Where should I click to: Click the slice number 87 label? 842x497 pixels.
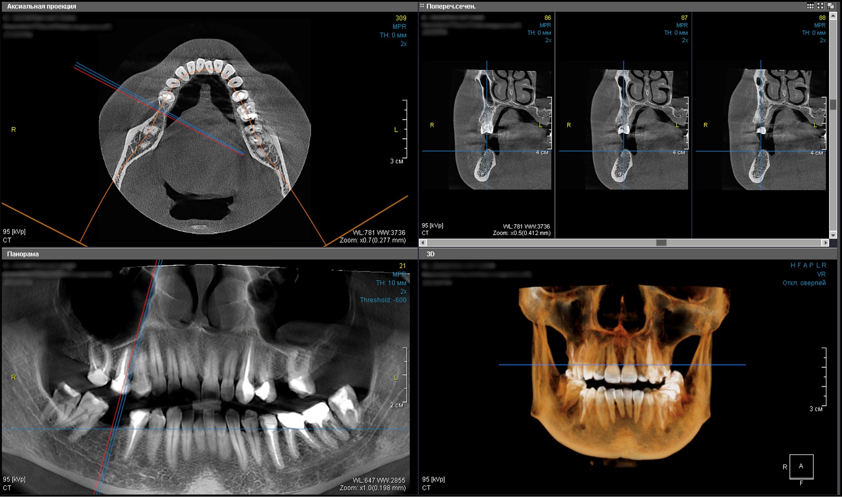684,18
